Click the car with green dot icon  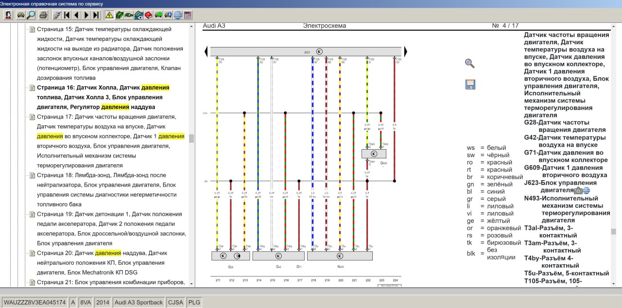pos(158,15)
